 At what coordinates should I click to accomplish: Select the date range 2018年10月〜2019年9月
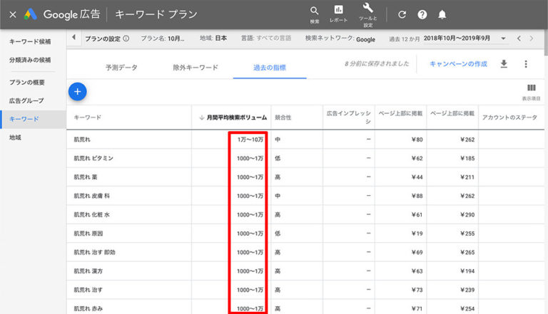click(457, 38)
